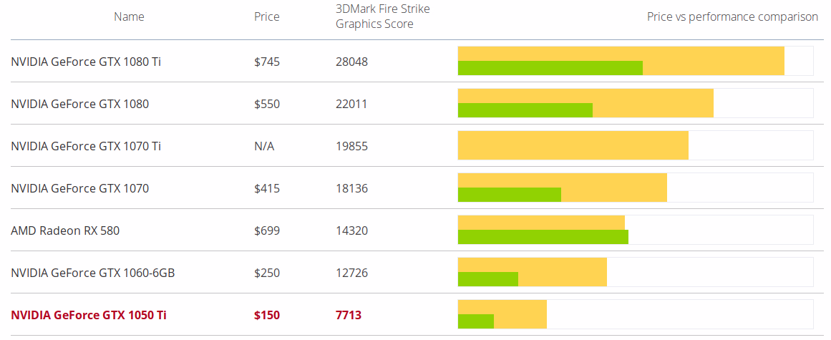The height and width of the screenshot is (340, 831).
Task: Click the RX 580 green price bar
Action: point(543,237)
